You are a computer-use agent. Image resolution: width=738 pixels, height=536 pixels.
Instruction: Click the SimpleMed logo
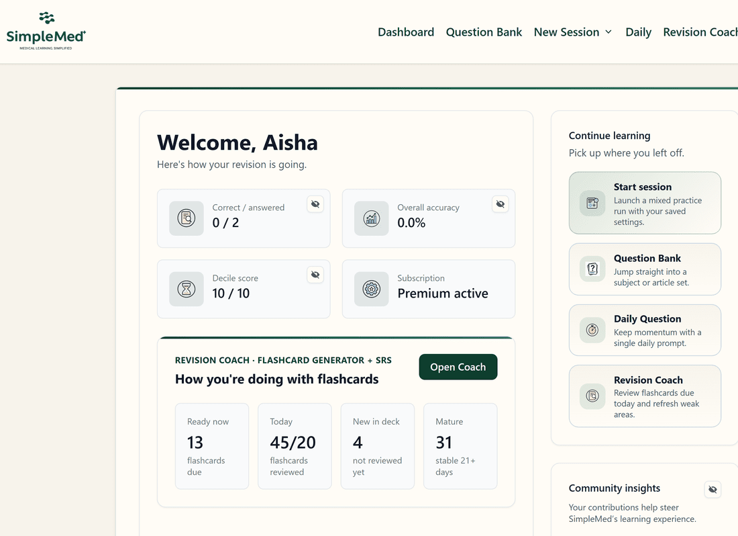click(46, 31)
